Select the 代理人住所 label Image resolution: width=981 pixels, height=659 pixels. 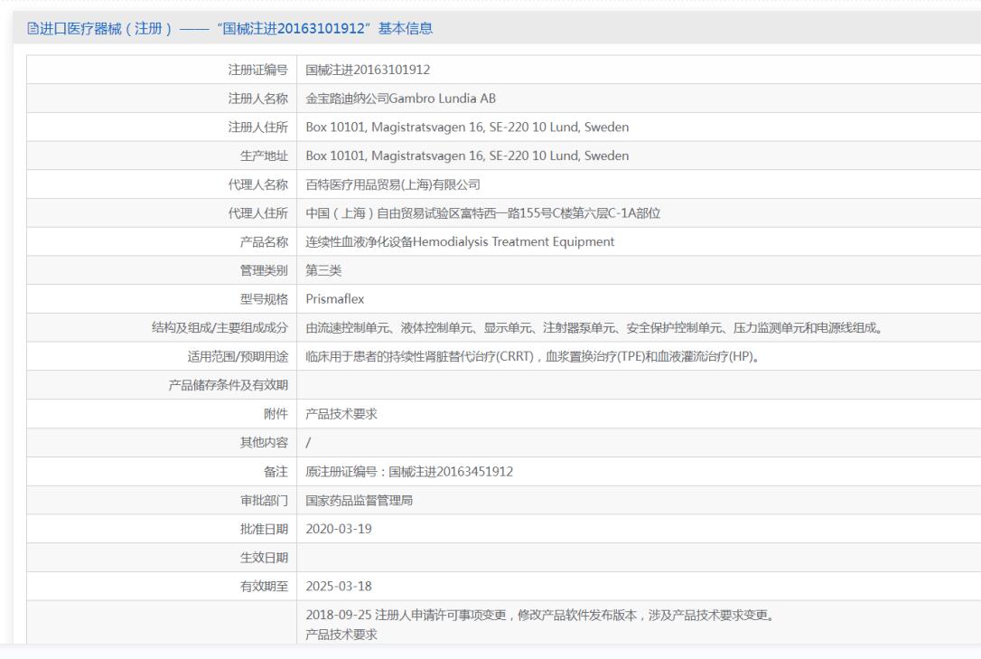click(x=257, y=213)
